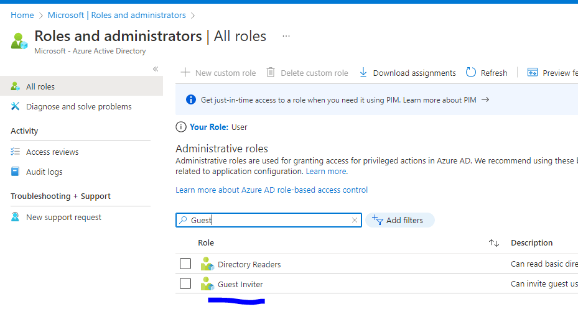Open the Guest Inviter role
This screenshot has height=322, width=578.
click(240, 285)
